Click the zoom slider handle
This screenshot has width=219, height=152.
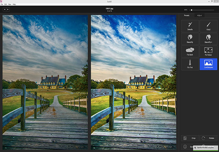point(192,10)
